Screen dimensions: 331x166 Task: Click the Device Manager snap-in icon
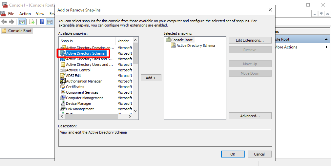[63, 103]
